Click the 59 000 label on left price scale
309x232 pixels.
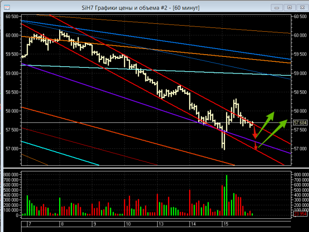12,73
